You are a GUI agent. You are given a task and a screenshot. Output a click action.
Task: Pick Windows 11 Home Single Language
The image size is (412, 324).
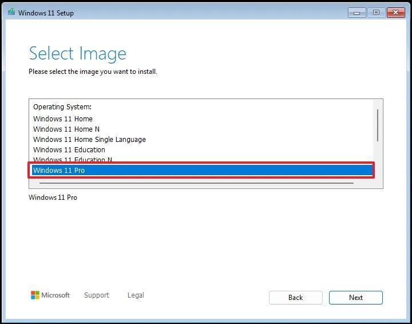[x=89, y=140]
